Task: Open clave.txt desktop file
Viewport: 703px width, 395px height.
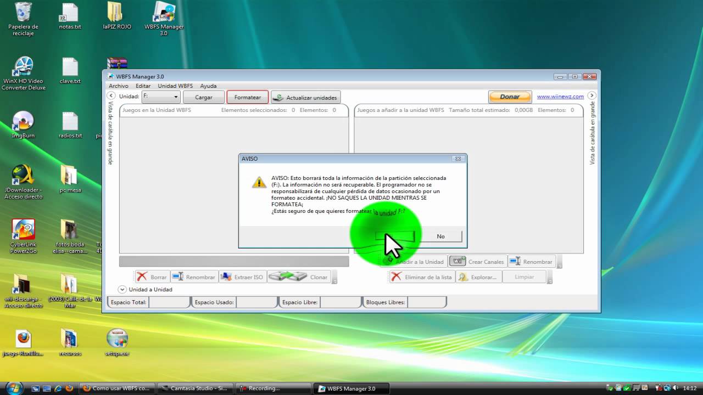Action: 70,71
